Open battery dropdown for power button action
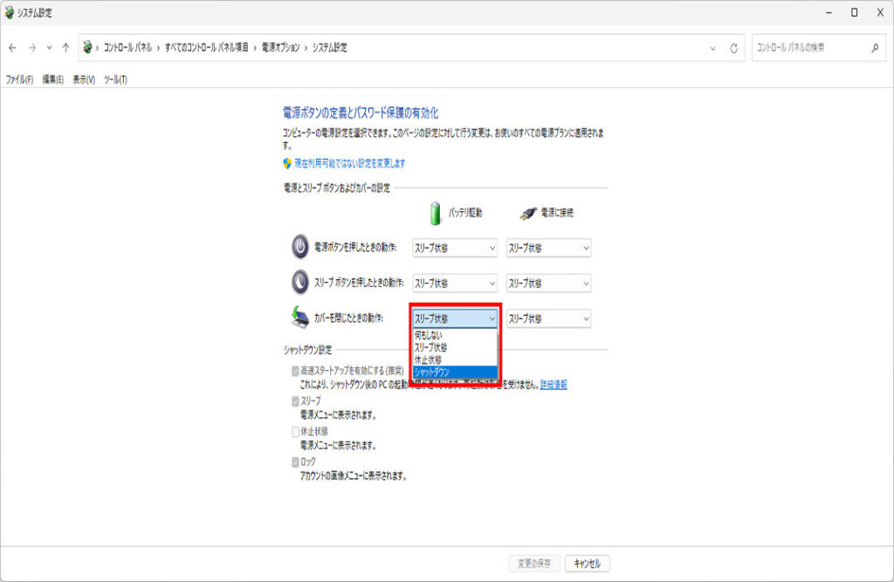The image size is (894, 582). [x=454, y=248]
